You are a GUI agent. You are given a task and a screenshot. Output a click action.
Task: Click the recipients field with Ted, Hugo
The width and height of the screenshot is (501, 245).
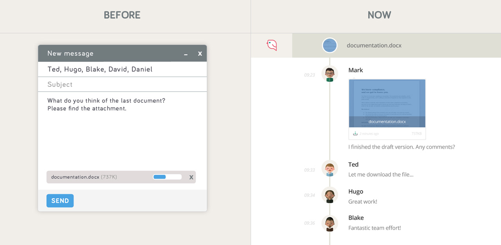click(x=122, y=69)
